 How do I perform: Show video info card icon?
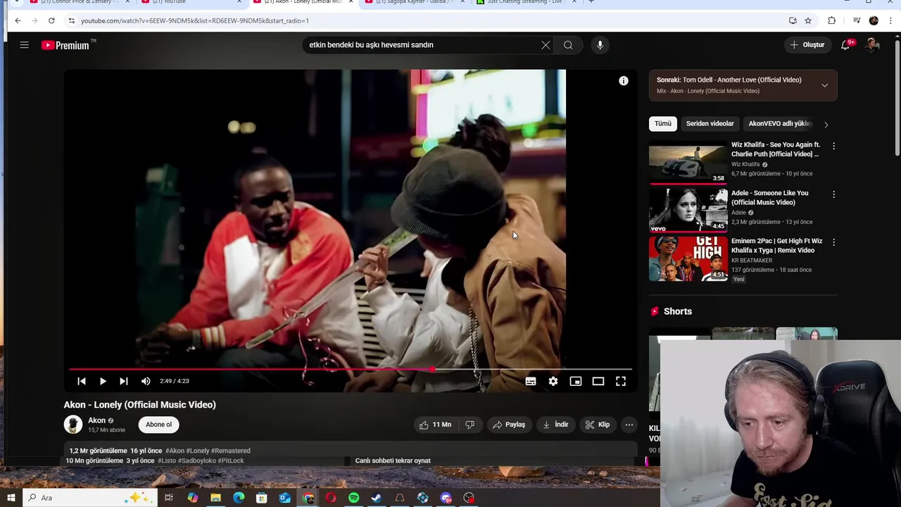623,81
